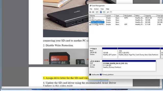Click the SanDisk Ultra SD card image

[x=59, y=58]
